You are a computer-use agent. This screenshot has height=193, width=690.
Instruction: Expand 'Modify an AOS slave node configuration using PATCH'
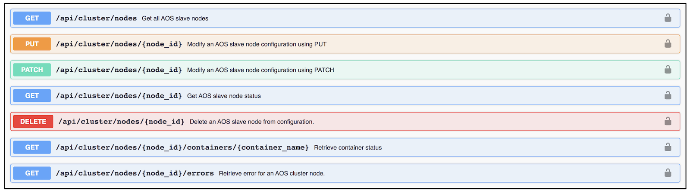coord(345,70)
